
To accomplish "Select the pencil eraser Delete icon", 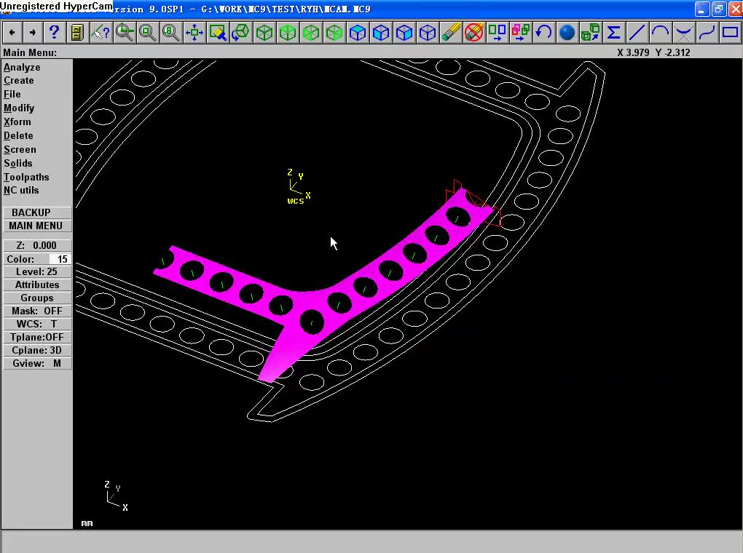I will (x=451, y=33).
